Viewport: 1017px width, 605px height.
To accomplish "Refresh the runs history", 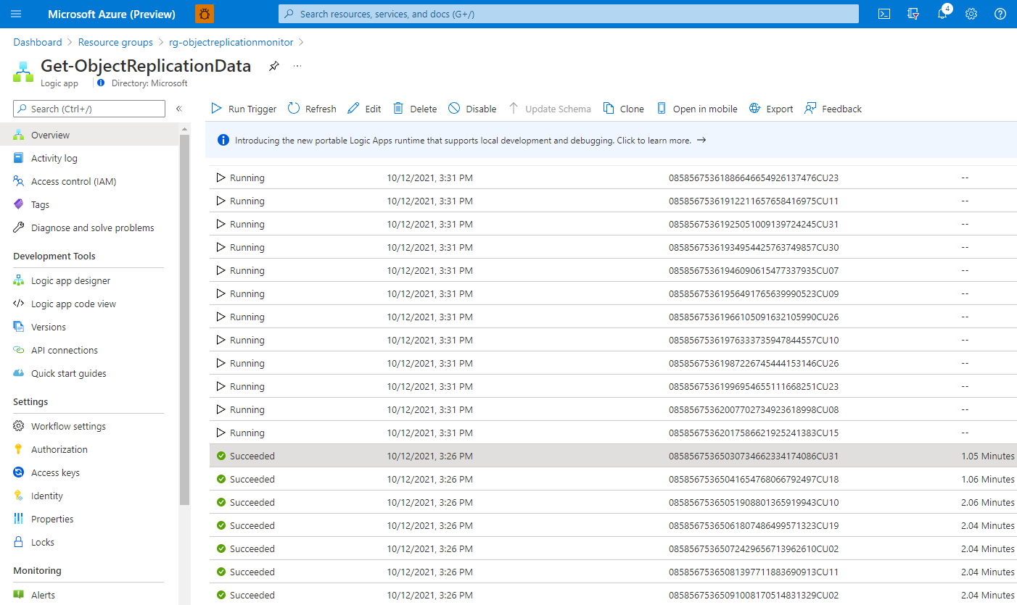I will [x=312, y=109].
